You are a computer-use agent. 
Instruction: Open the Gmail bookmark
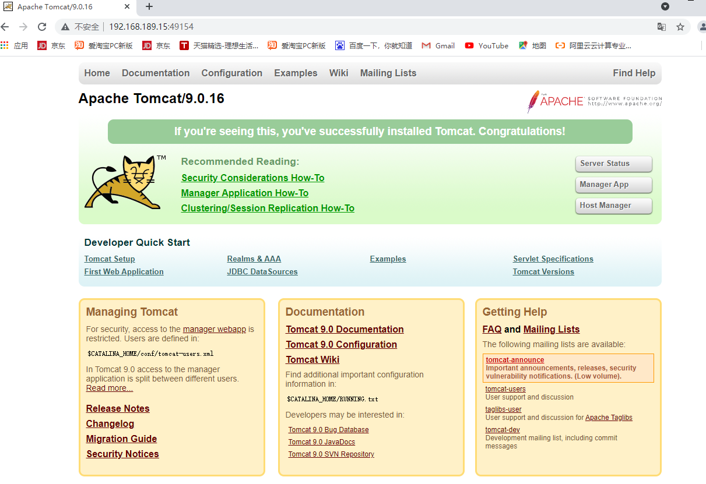click(x=438, y=45)
